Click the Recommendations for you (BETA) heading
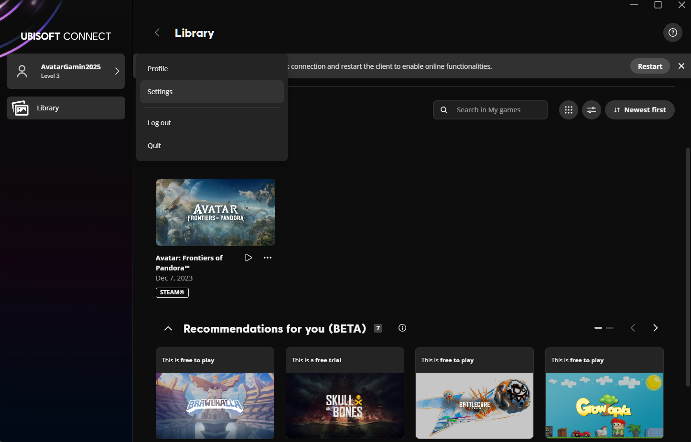Image resolution: width=691 pixels, height=442 pixels. coord(275,329)
